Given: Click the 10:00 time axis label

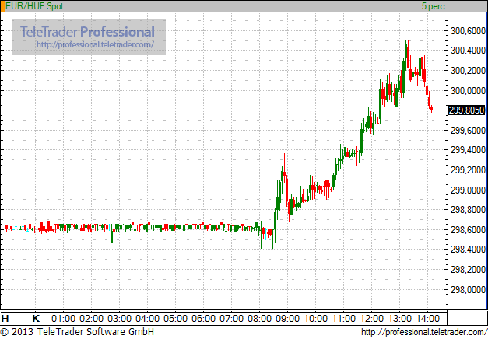Looking at the screenshot, I should tap(315, 319).
